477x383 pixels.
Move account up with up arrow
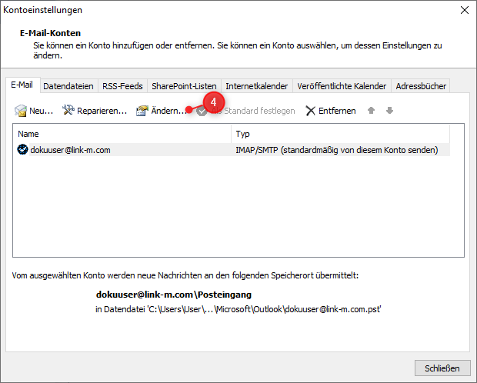(x=371, y=111)
